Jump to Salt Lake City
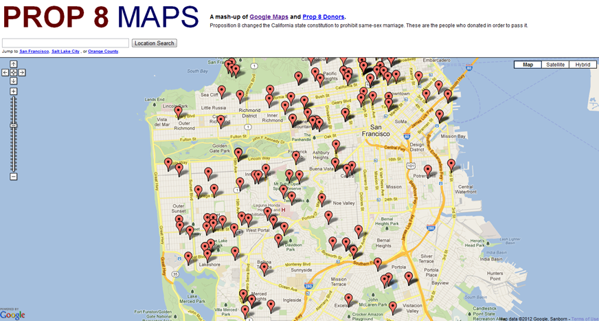Viewport: 599px width, 321px height. 65,51
